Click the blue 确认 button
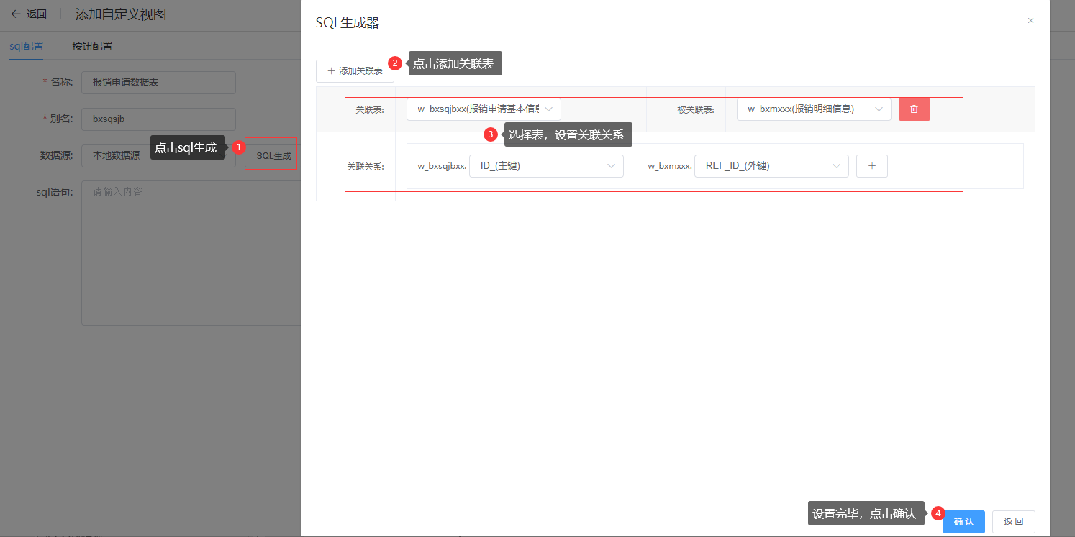This screenshot has height=537, width=1075. point(963,522)
